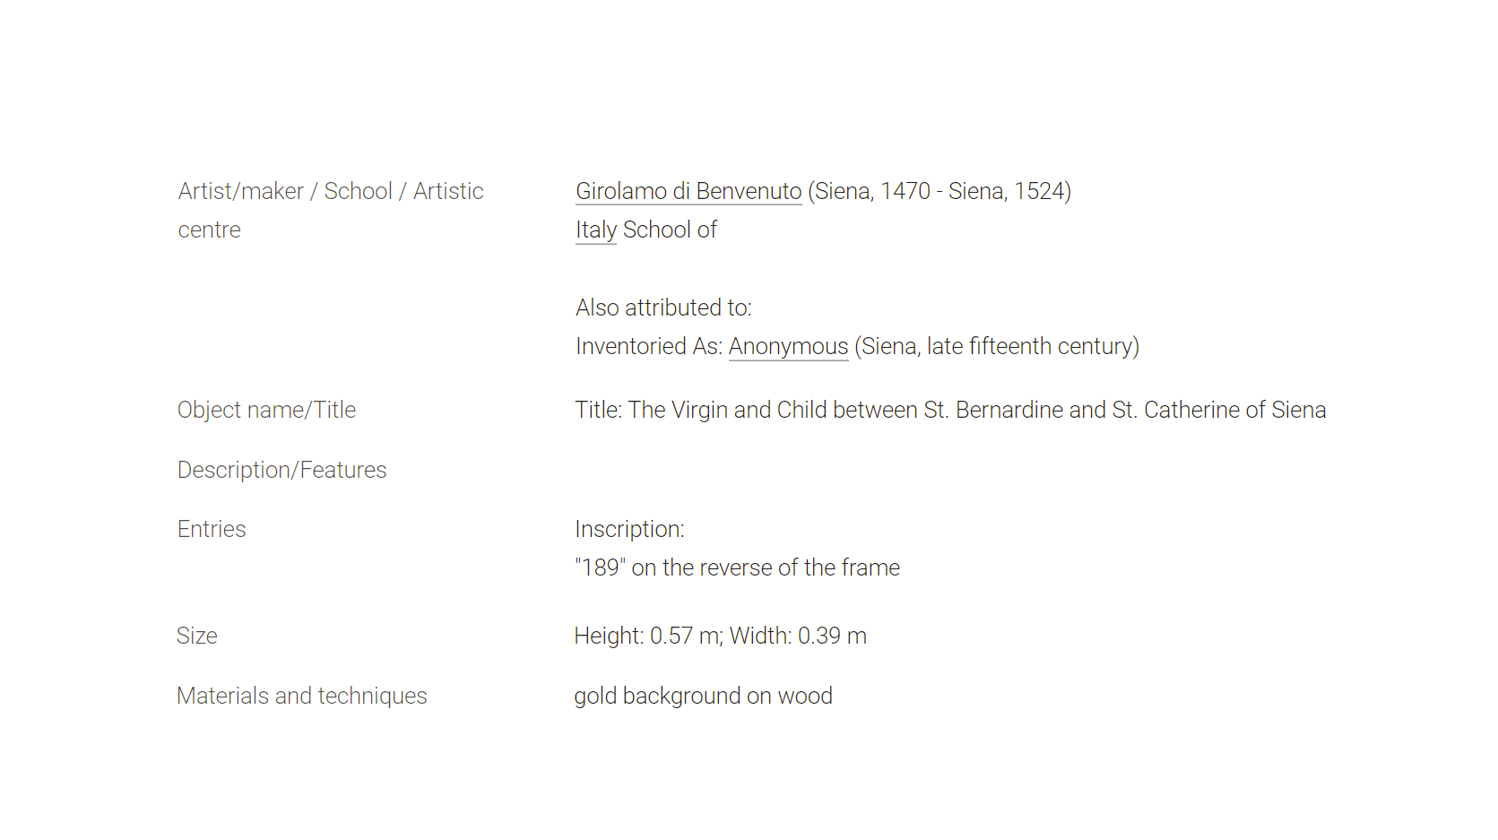
Task: Click the Inscription heading text
Action: [629, 529]
